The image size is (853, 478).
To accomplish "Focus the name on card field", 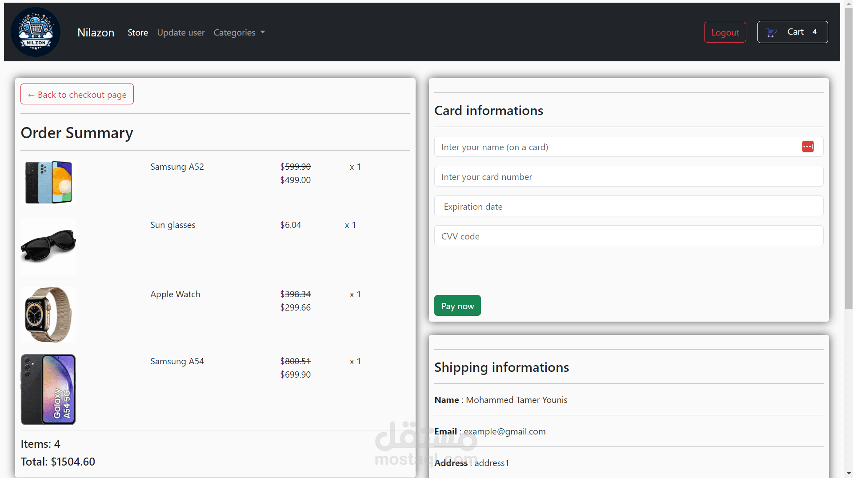I will coord(629,147).
